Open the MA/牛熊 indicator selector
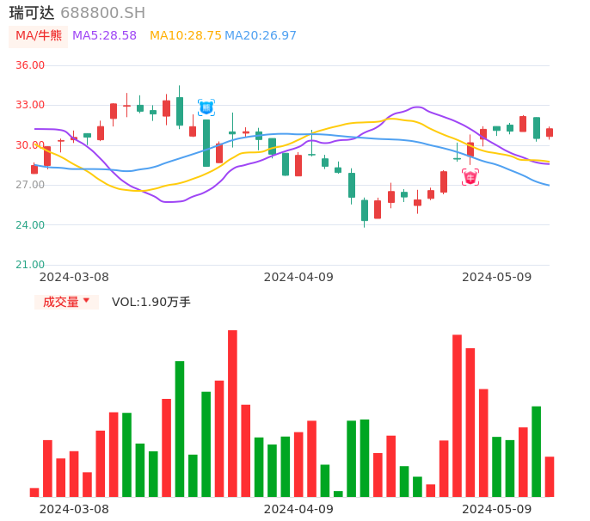Viewport: 590px width, 521px height. [39, 36]
